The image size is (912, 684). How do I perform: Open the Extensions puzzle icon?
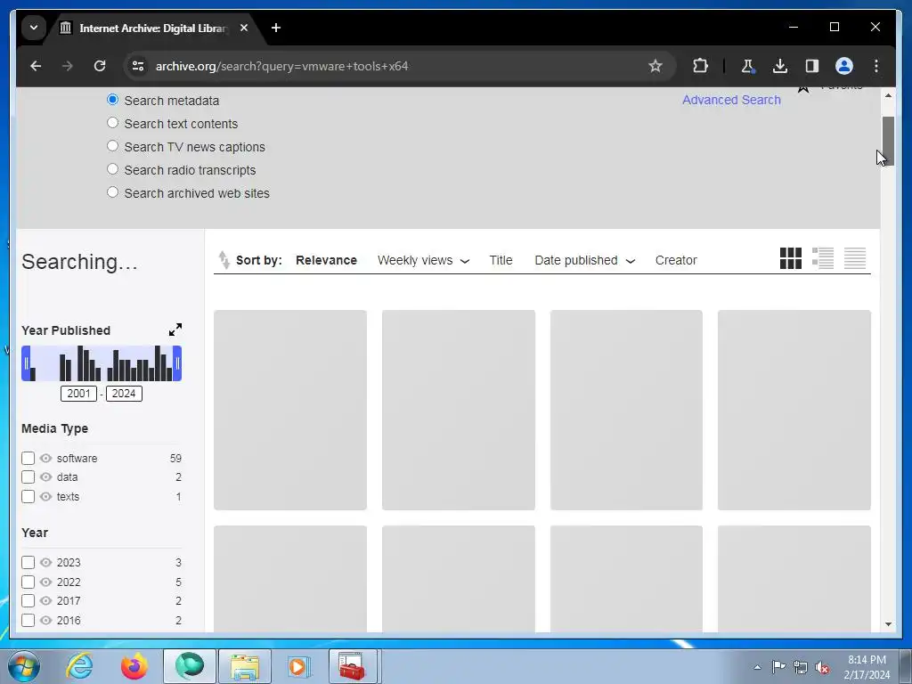tap(700, 66)
